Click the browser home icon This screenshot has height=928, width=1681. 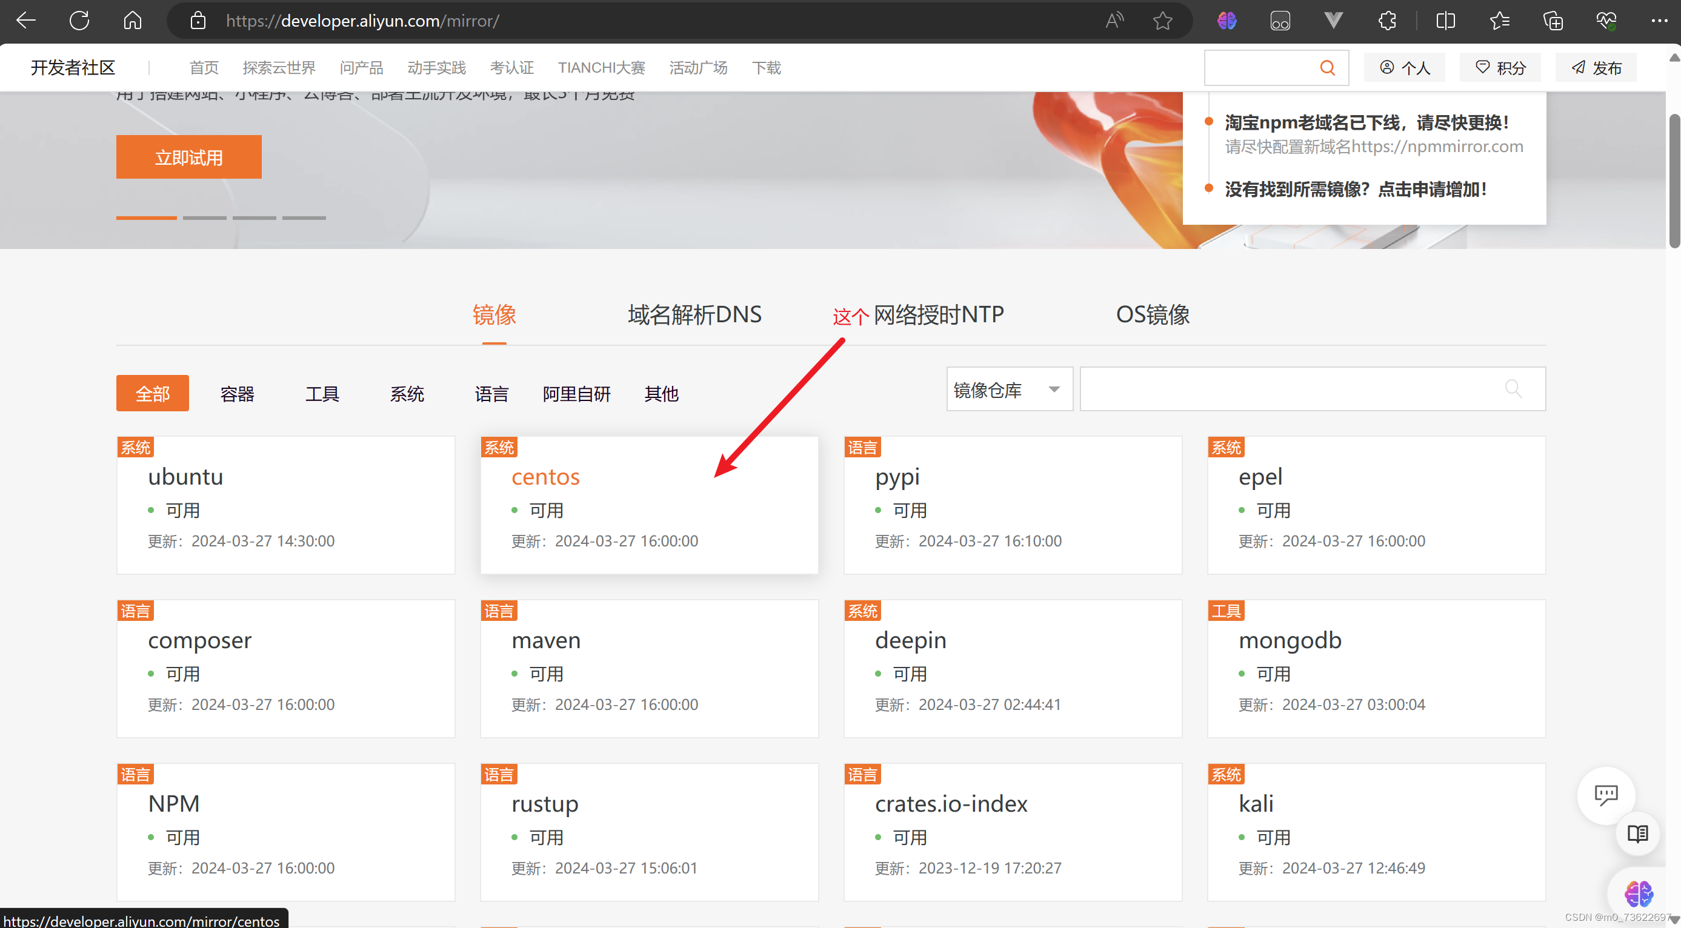click(133, 21)
